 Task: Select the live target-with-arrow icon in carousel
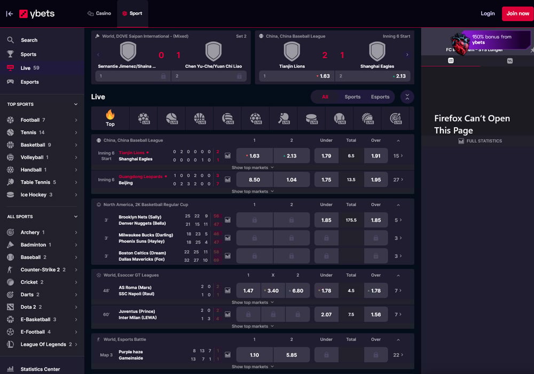pos(395,118)
